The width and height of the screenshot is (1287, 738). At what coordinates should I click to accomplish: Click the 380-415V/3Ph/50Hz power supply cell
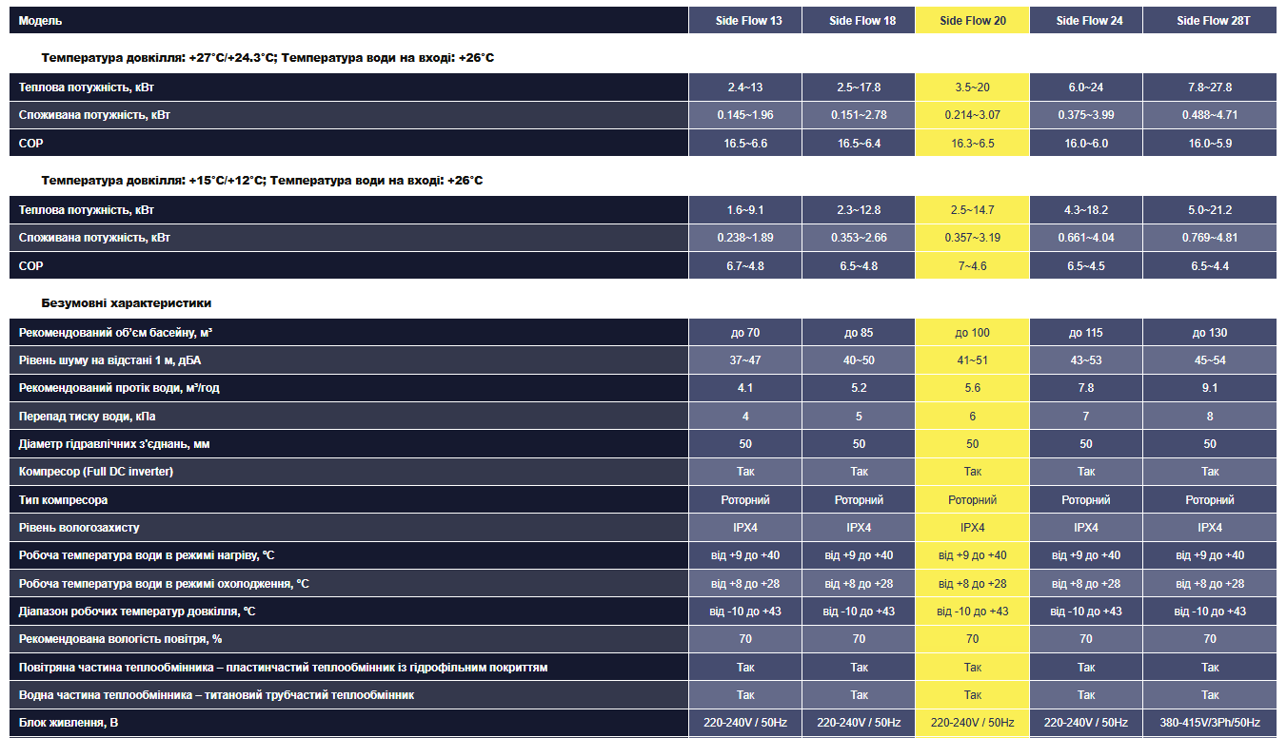[1210, 723]
